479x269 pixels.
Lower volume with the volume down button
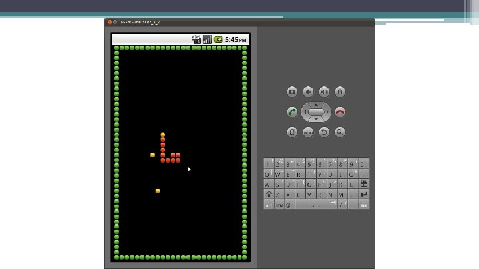pos(308,92)
